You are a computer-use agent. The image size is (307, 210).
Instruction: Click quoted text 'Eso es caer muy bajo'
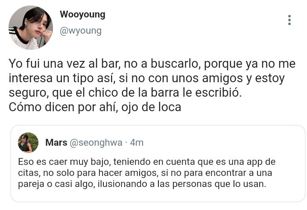(x=64, y=162)
